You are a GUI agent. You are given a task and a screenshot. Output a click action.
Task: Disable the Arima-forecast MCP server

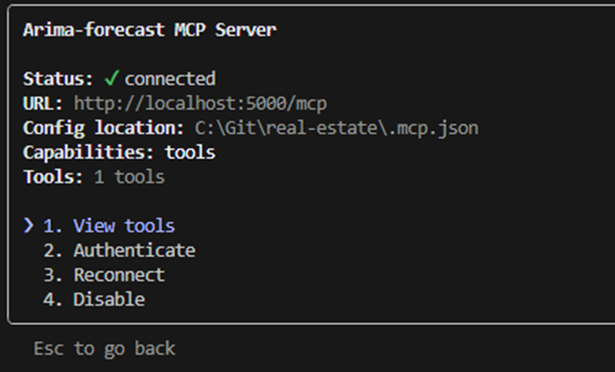click(109, 299)
